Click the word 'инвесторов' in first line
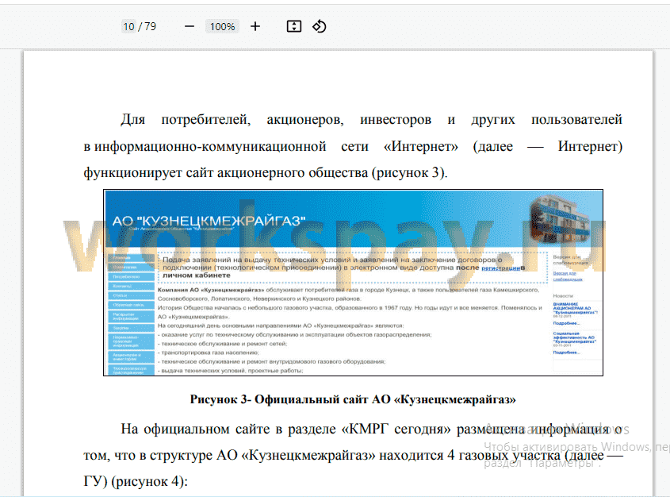 click(395, 119)
